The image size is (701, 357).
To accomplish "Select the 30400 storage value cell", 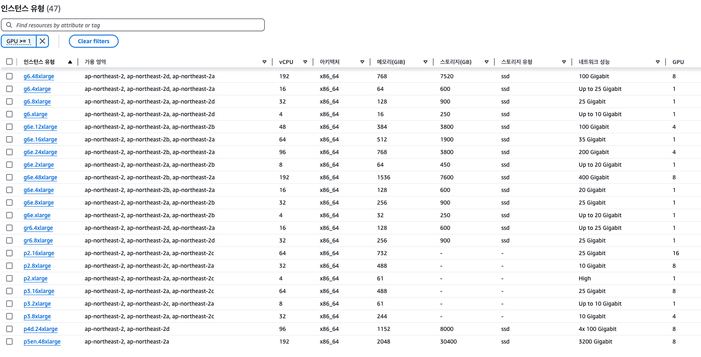I will coord(448,342).
